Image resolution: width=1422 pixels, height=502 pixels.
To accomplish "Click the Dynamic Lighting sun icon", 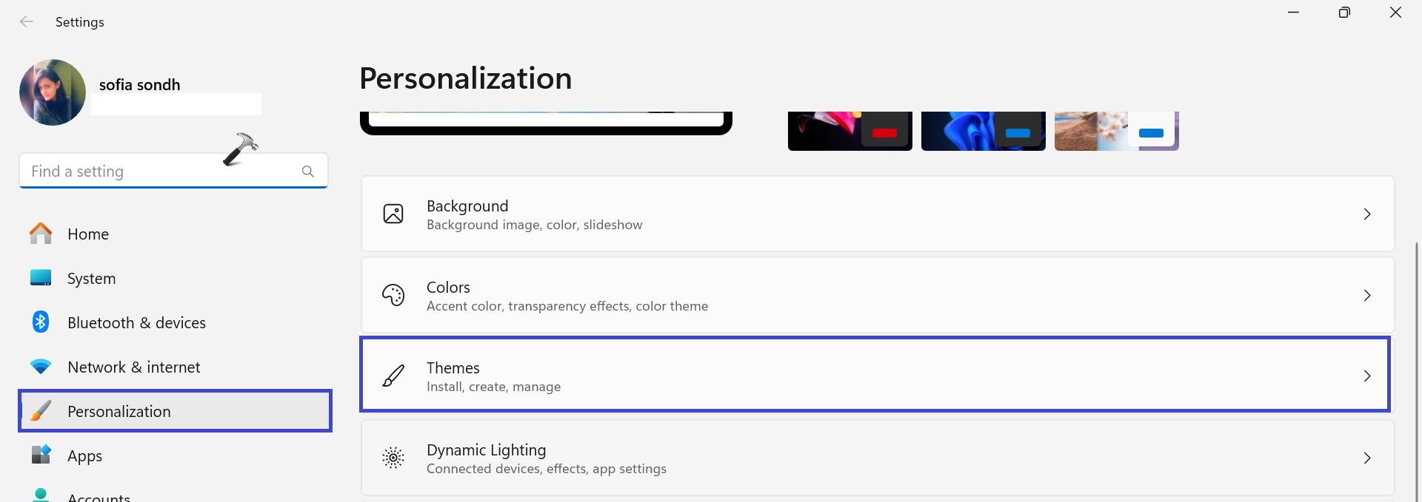I will [x=393, y=458].
